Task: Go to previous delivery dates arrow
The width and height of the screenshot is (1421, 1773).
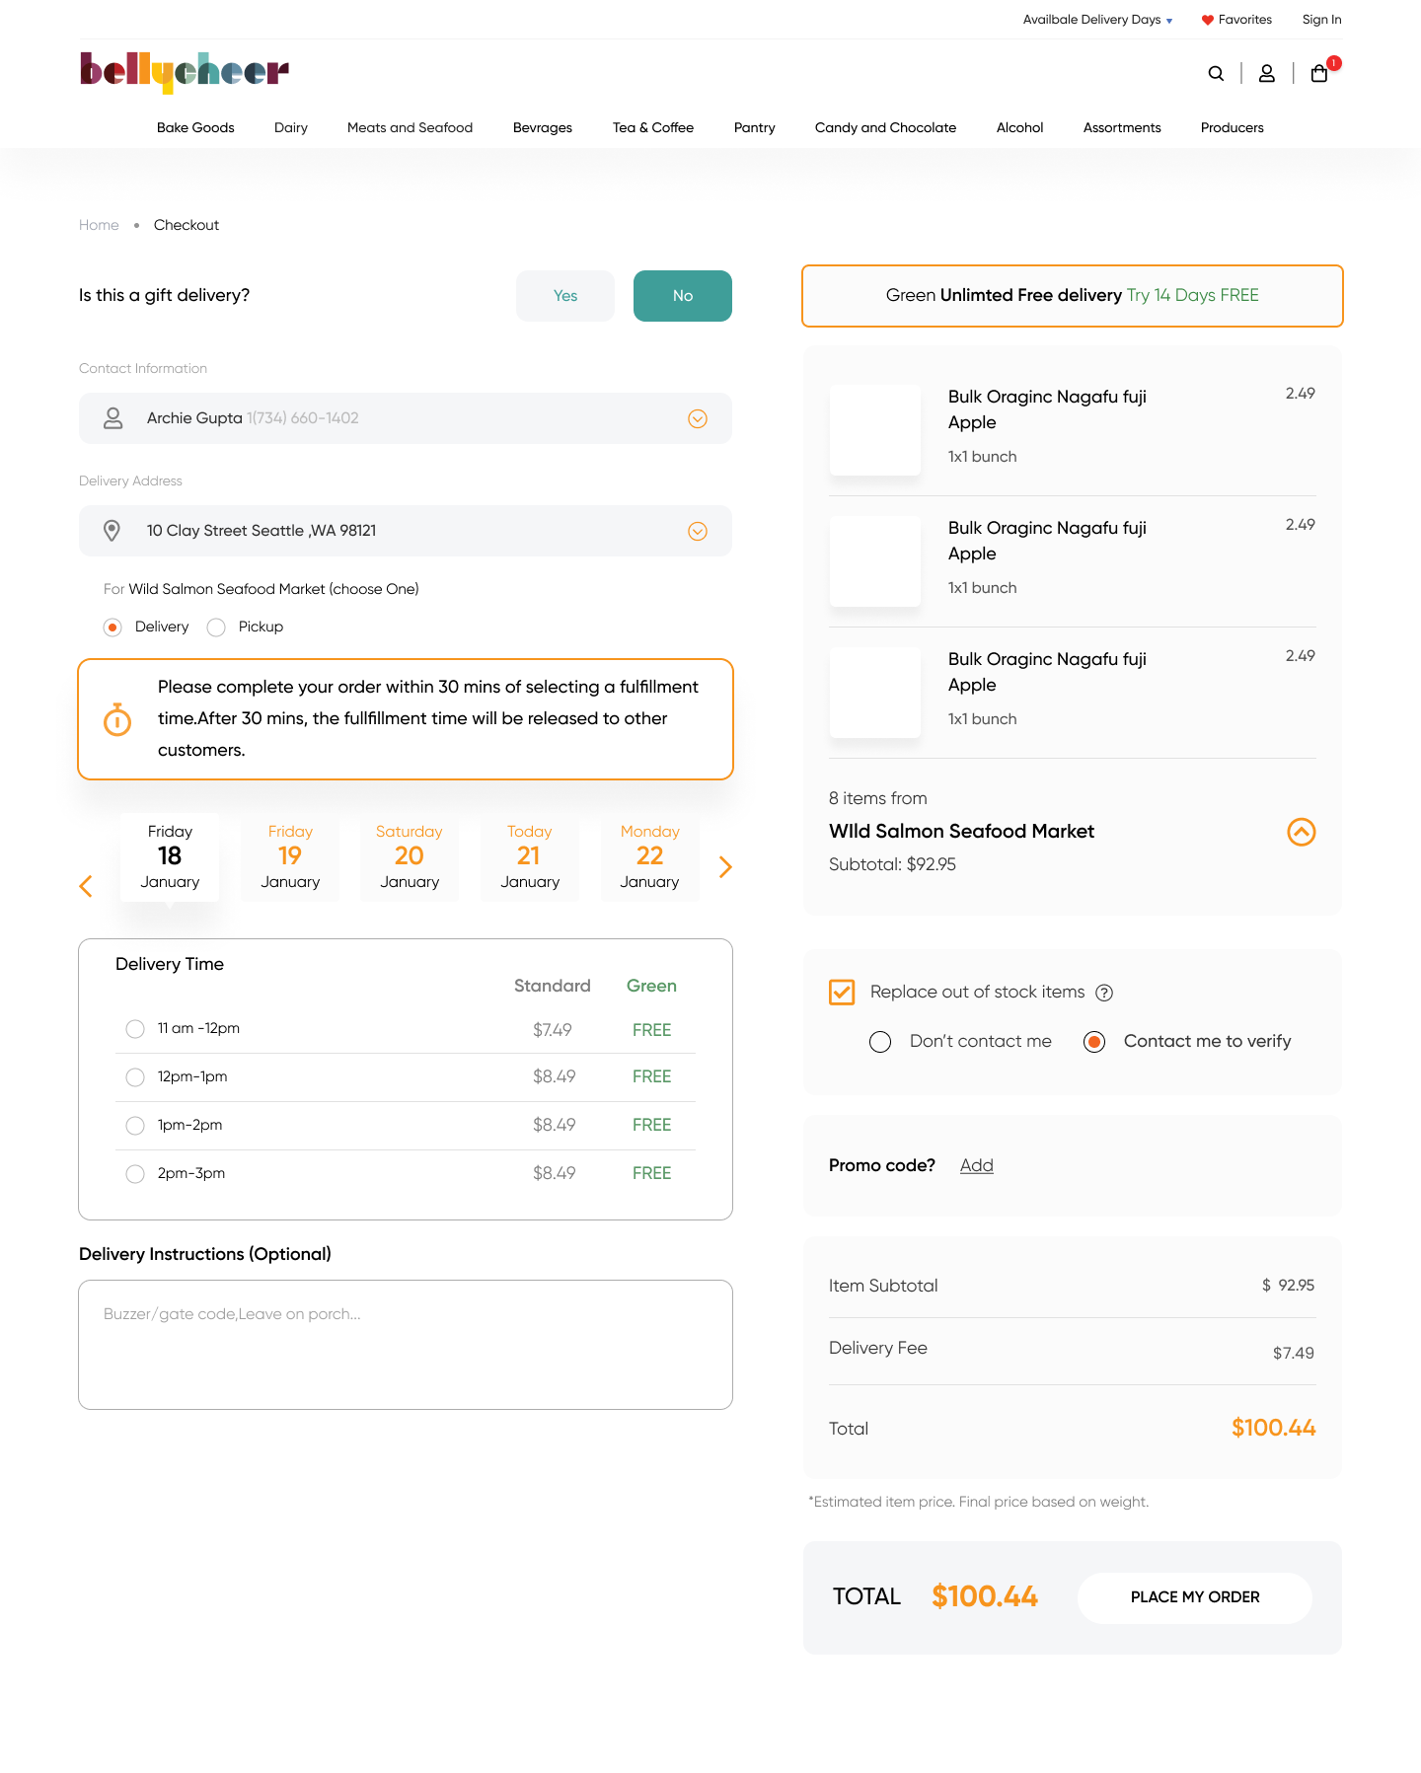Action: click(86, 886)
